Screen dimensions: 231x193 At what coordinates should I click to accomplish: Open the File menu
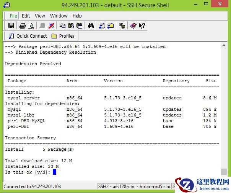[13, 16]
